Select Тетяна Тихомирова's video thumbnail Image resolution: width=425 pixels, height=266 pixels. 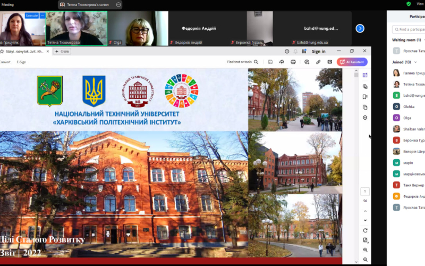(76, 28)
